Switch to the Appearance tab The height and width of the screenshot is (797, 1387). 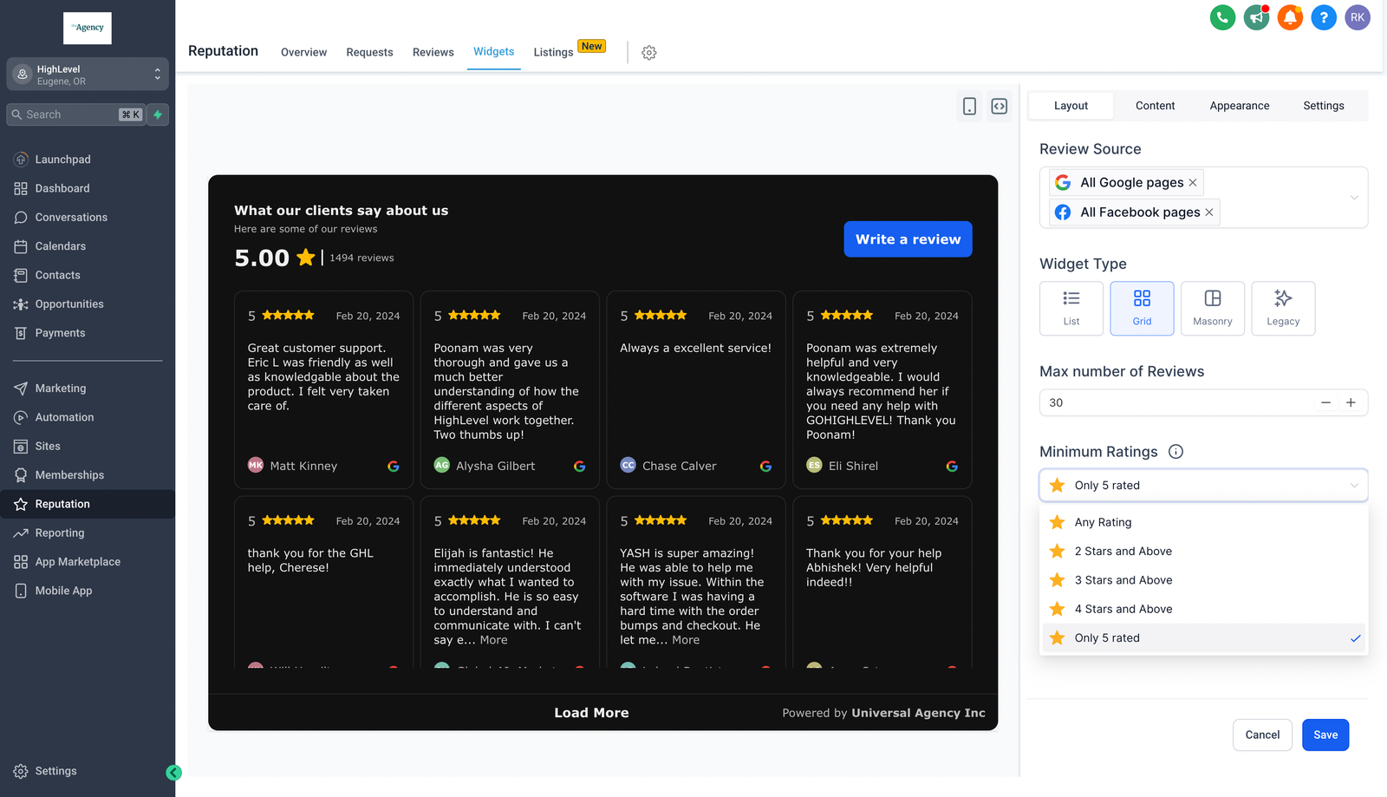pyautogui.click(x=1239, y=106)
